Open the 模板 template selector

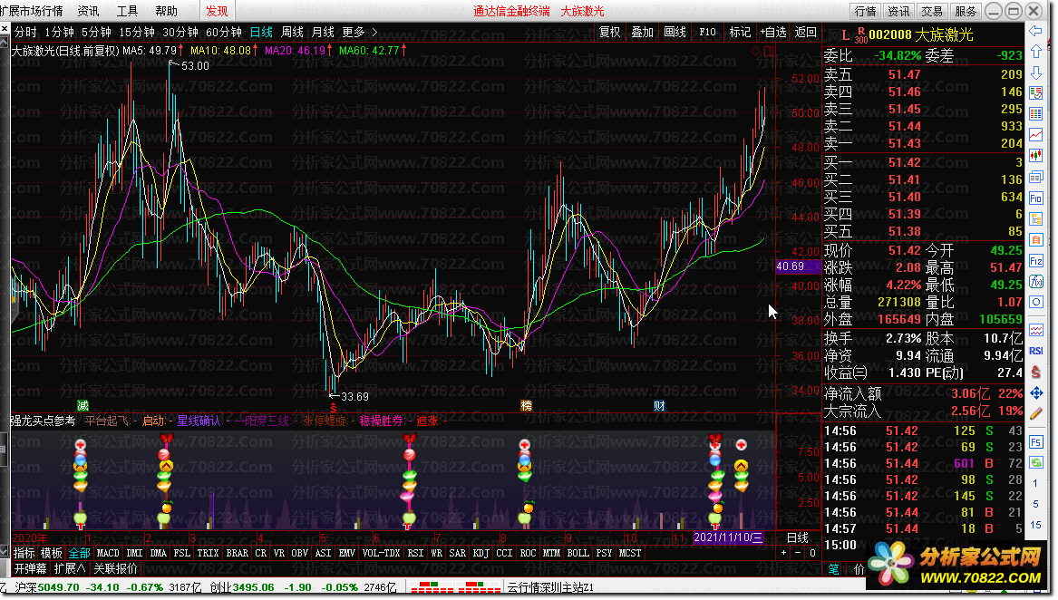pyautogui.click(x=52, y=554)
